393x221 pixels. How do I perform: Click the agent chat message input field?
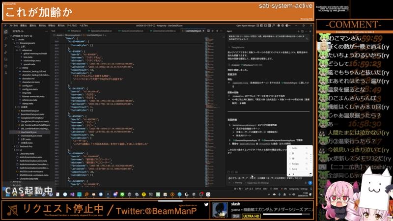[x=265, y=178]
